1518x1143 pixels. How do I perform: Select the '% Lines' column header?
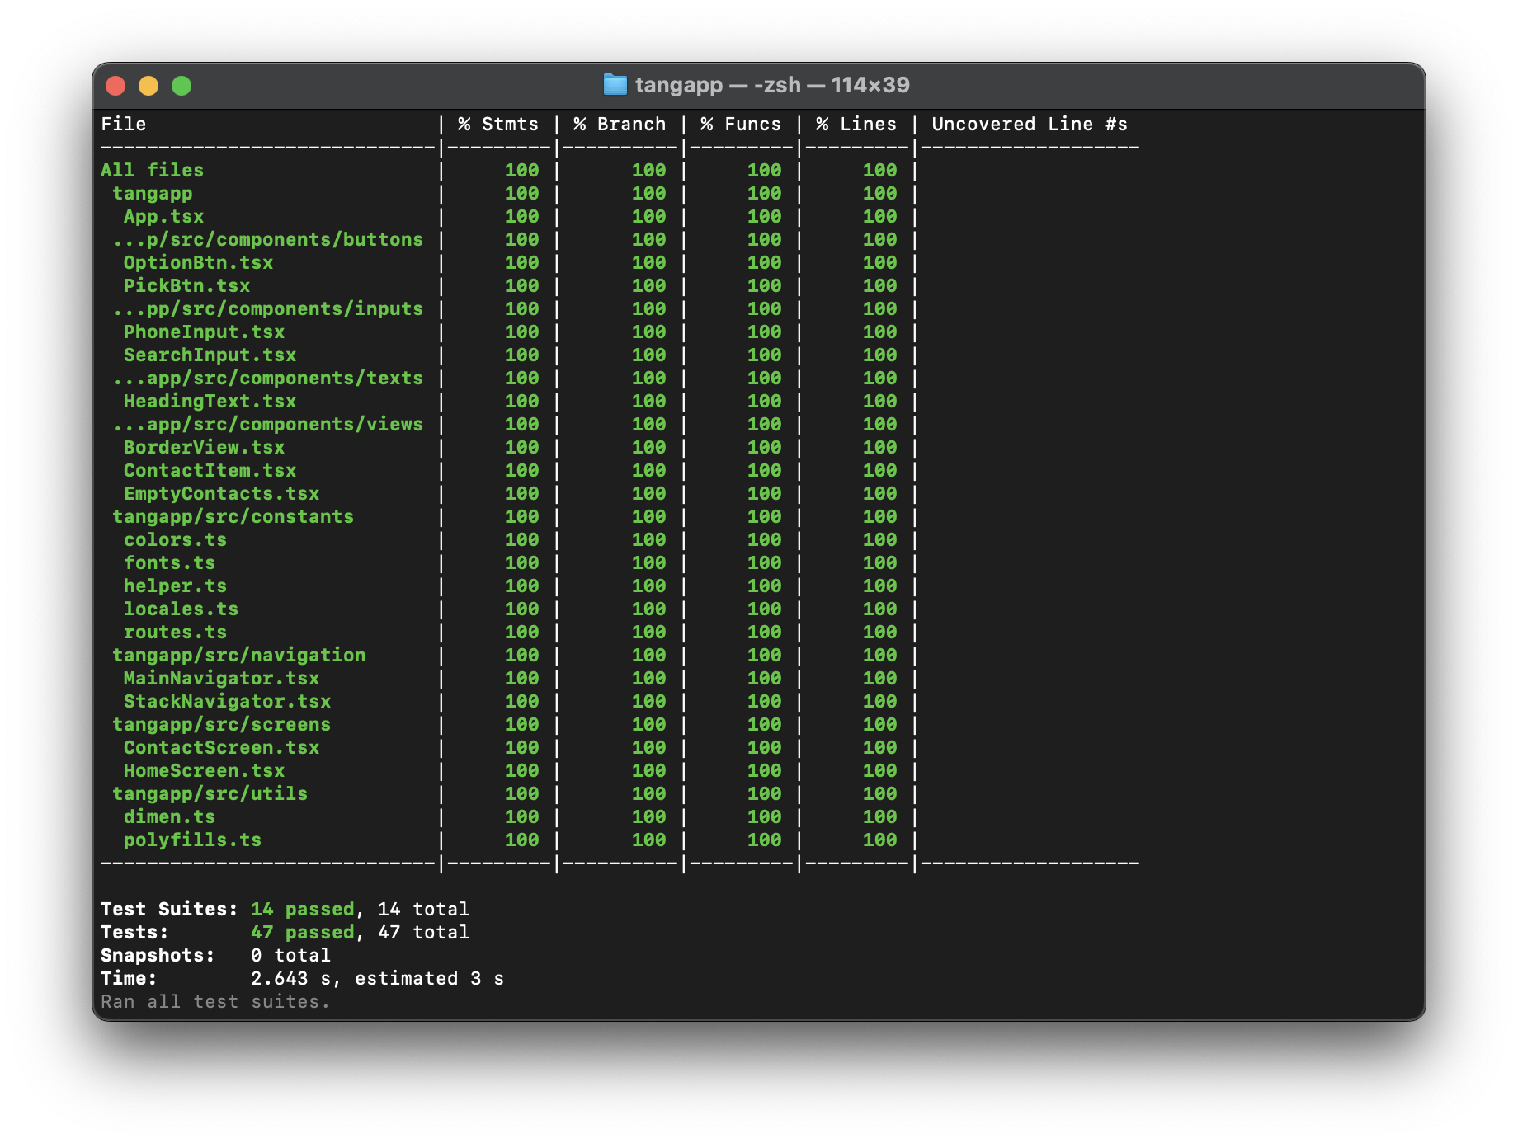(x=856, y=125)
